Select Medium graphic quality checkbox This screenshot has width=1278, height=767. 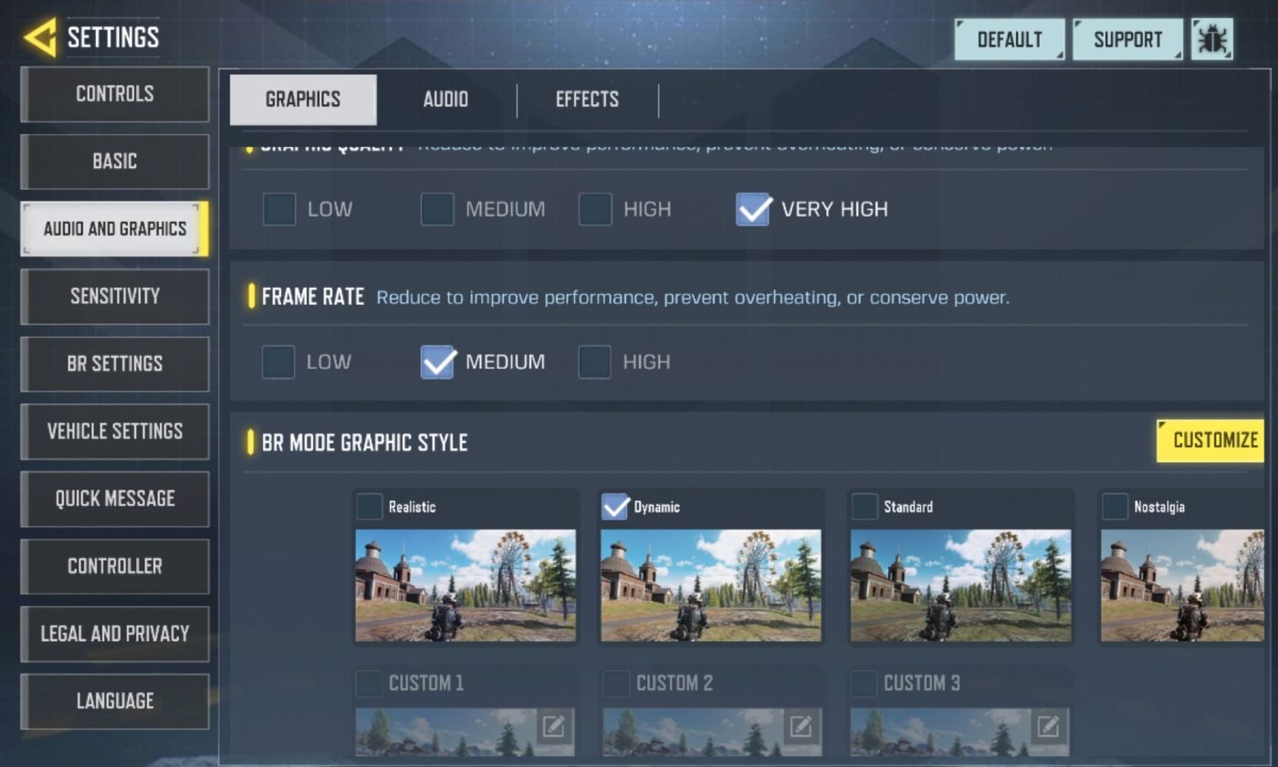coord(437,209)
